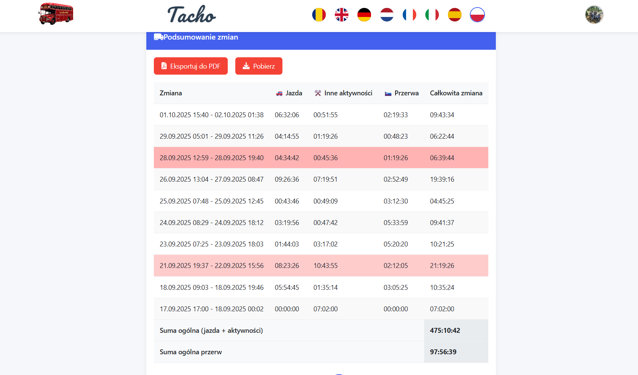Click the Zmiana column header

pyautogui.click(x=171, y=93)
